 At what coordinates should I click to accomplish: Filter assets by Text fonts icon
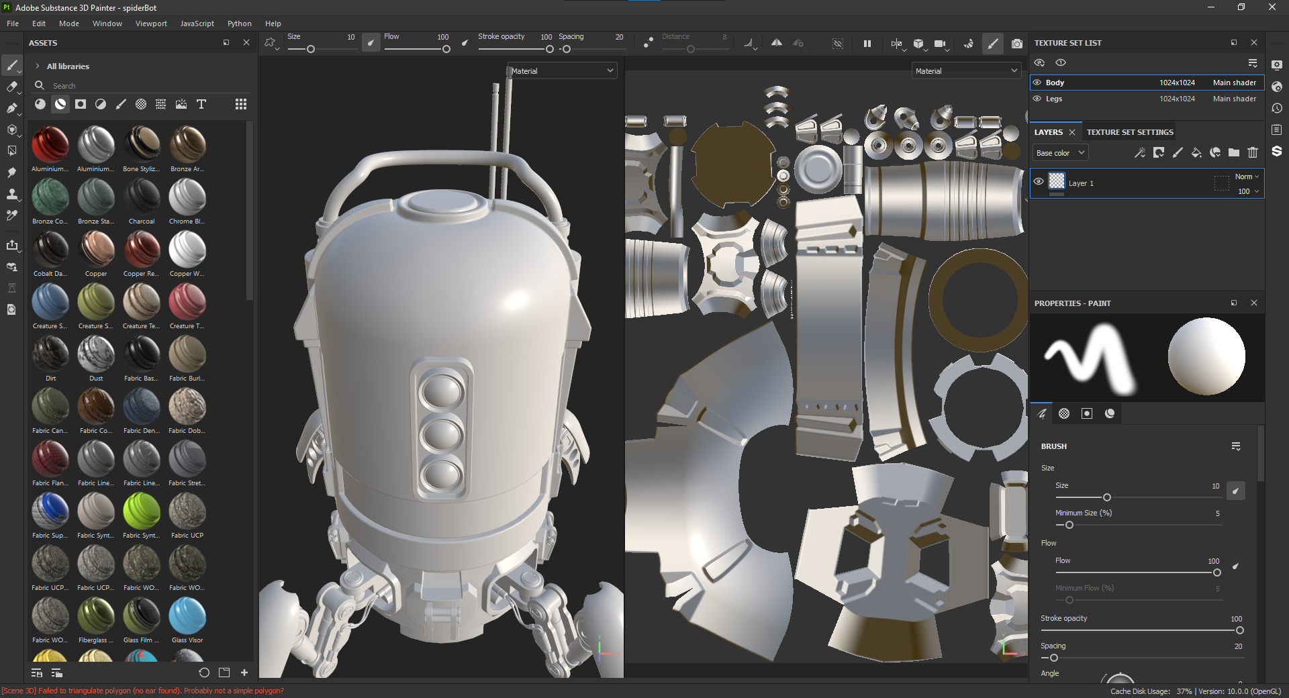[x=201, y=104]
